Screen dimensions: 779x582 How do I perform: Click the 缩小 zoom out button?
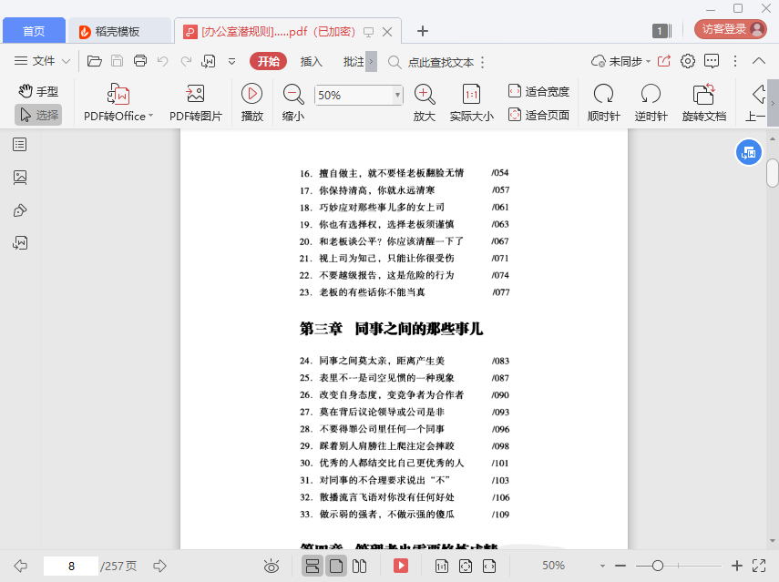[x=293, y=103]
